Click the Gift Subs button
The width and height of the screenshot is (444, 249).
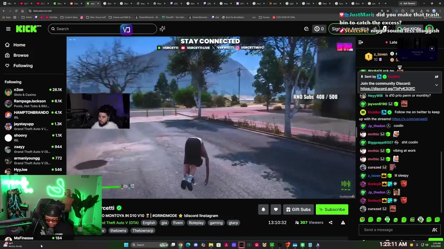pyautogui.click(x=298, y=210)
